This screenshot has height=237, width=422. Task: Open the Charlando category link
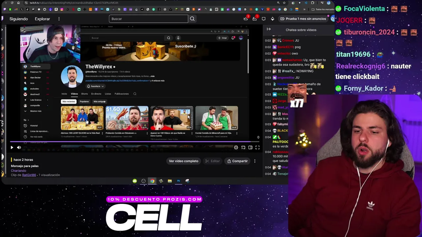18,171
